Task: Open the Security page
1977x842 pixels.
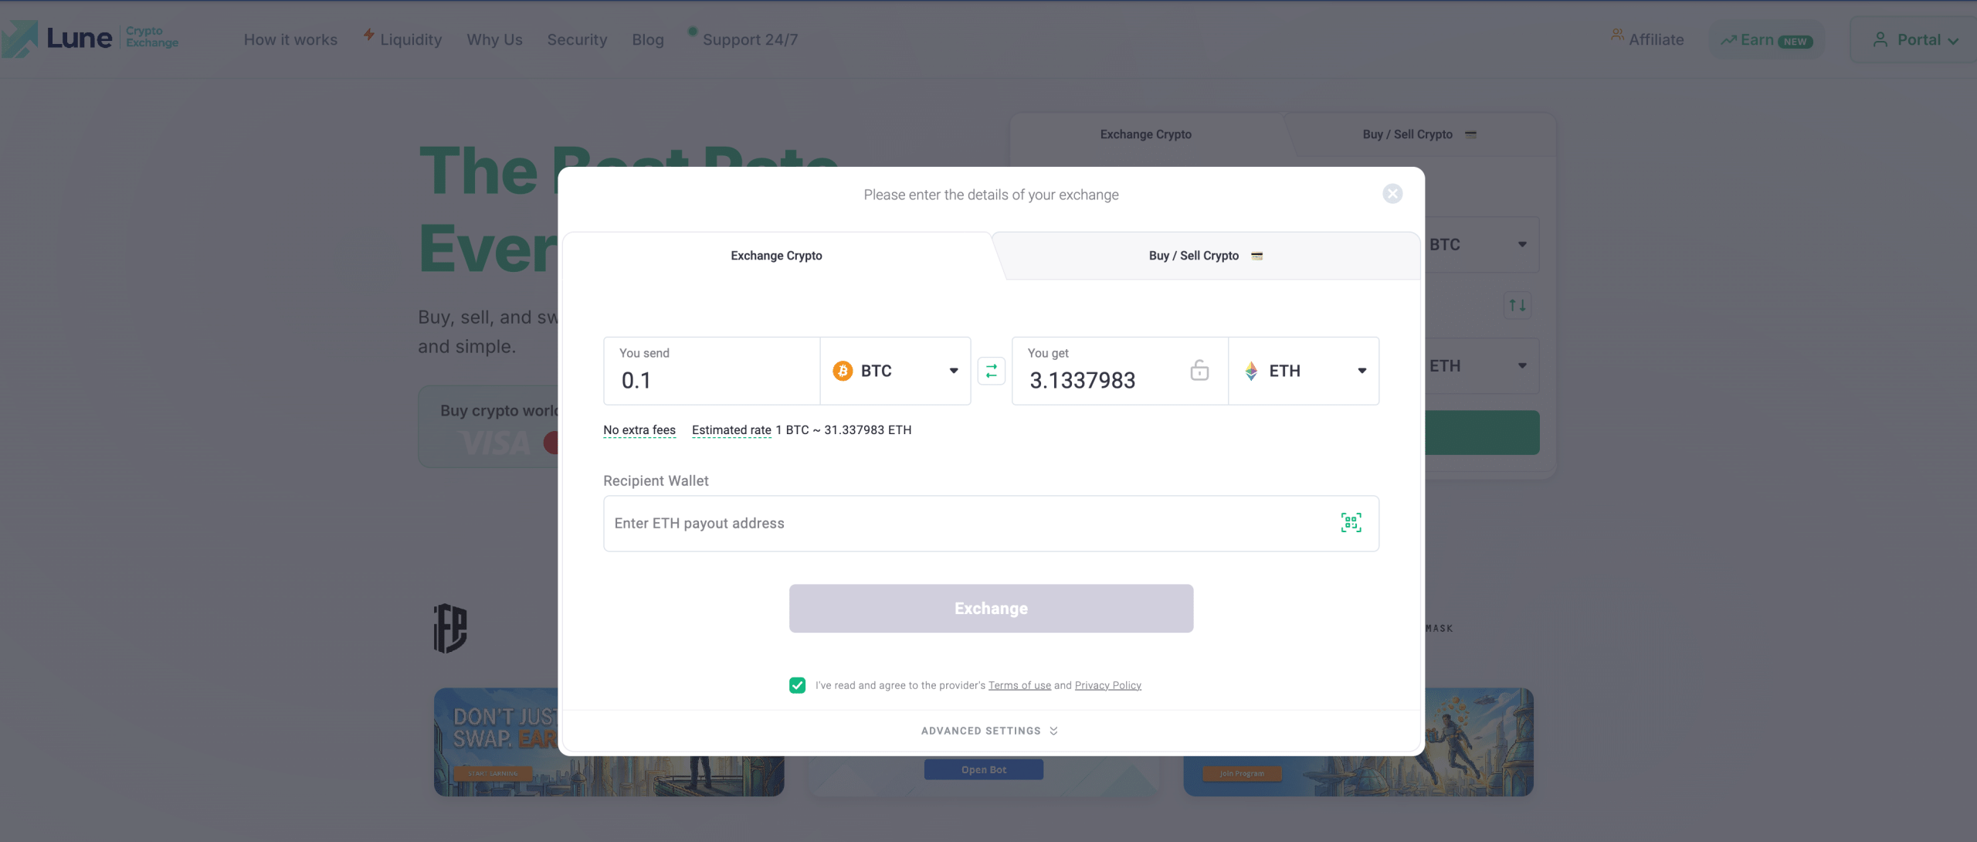Action: coord(577,39)
